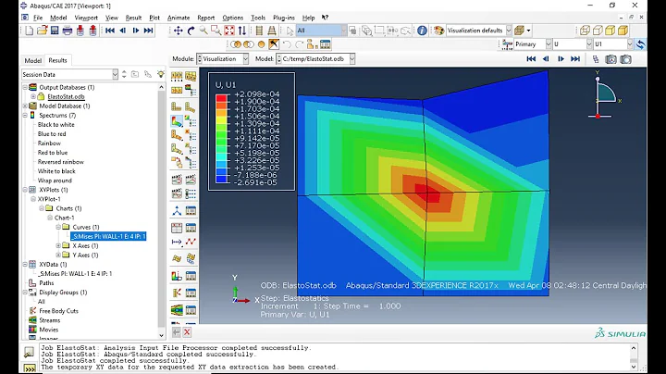Image resolution: width=666 pixels, height=374 pixels.
Task: Jump to last frame in left toolbar playback
Action: pos(148,31)
